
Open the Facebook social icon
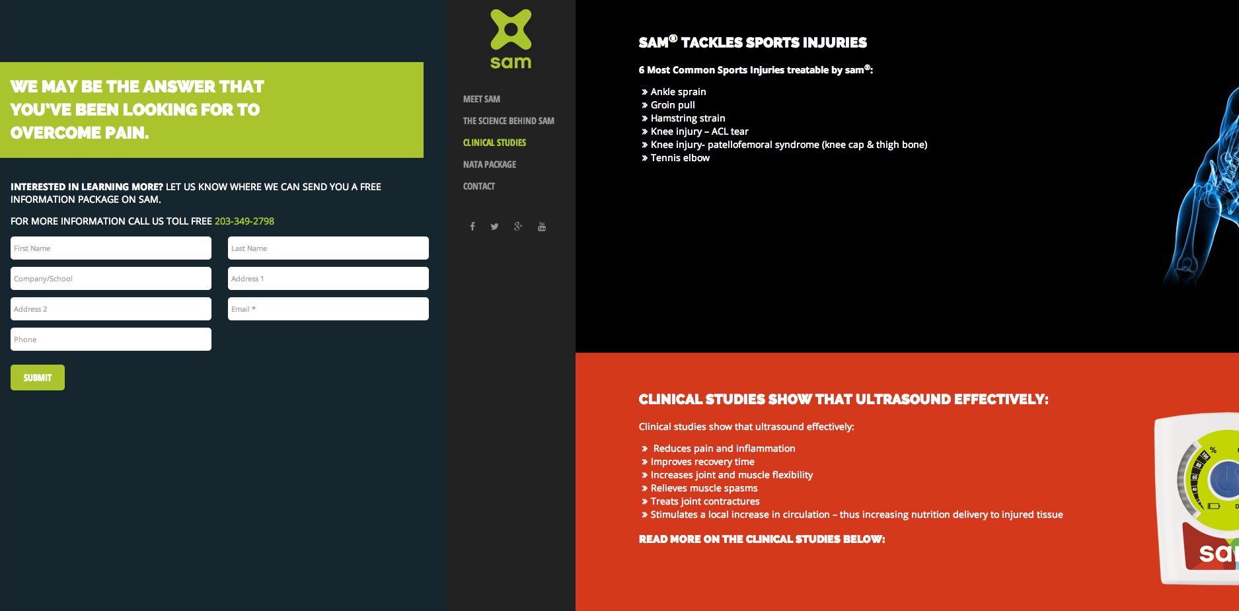(472, 227)
